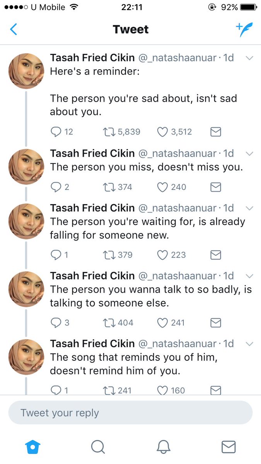Share the first tweet via direct message
The height and width of the screenshot is (464, 261).
215,132
